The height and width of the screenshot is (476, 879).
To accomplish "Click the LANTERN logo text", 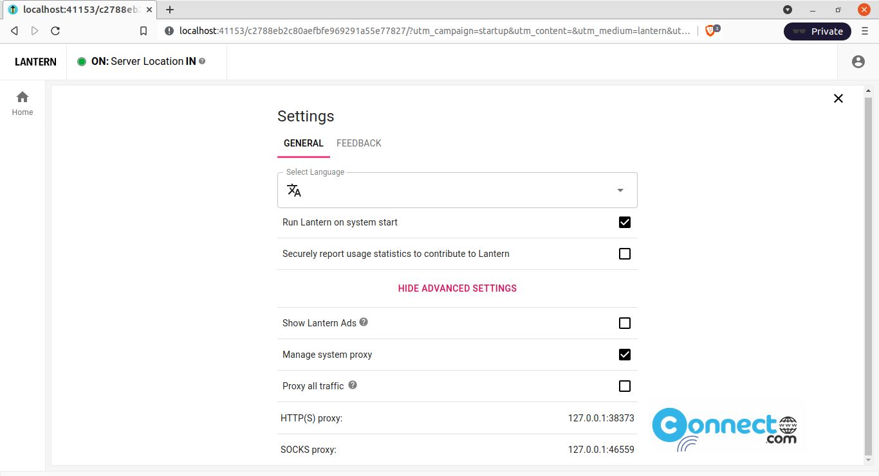I will [35, 62].
